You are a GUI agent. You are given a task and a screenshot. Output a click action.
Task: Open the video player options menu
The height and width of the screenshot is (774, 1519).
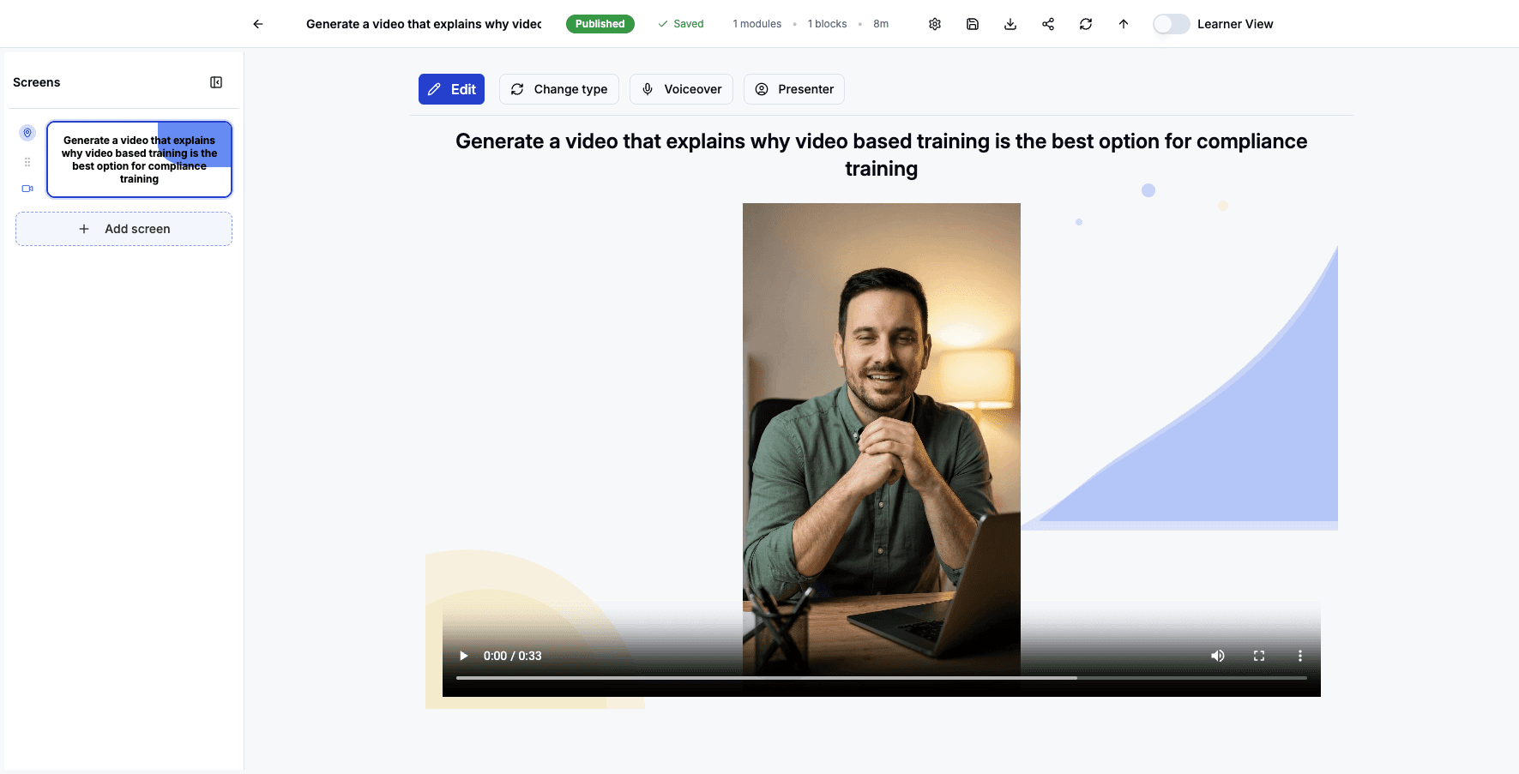point(1299,655)
